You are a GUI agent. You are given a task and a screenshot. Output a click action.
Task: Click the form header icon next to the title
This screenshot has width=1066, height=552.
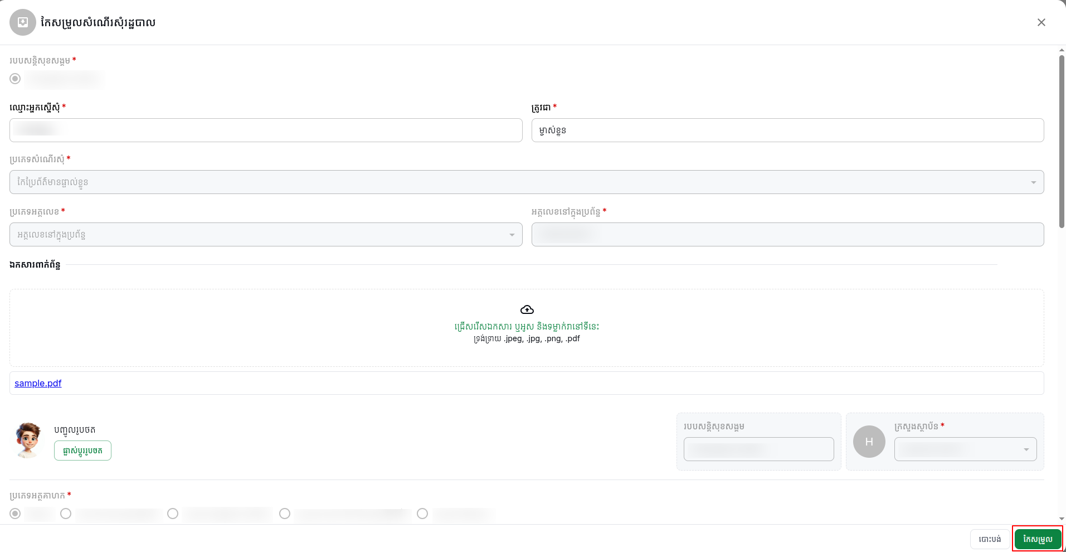[x=23, y=22]
